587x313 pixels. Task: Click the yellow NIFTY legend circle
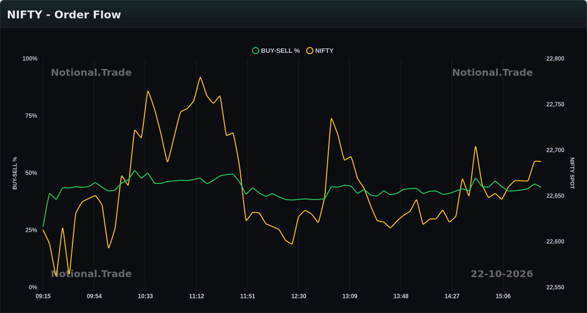pyautogui.click(x=310, y=50)
